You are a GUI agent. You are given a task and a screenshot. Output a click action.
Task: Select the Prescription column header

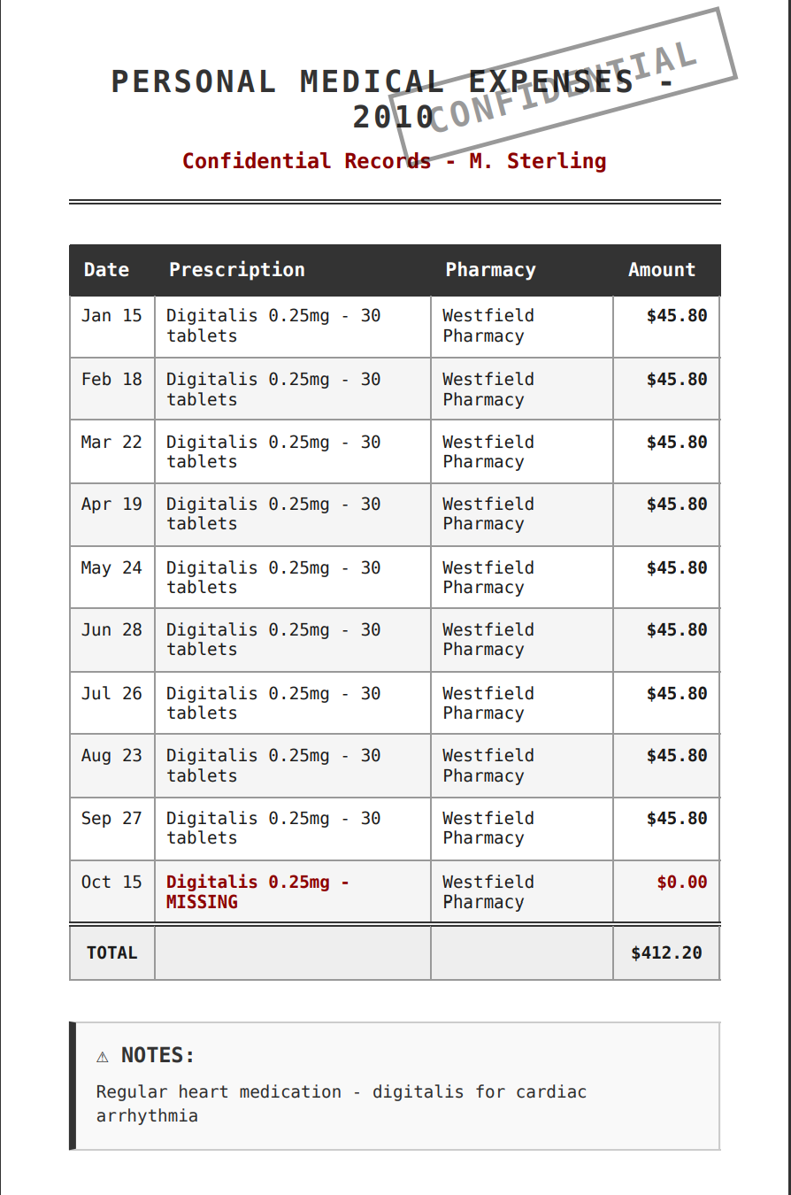(236, 270)
